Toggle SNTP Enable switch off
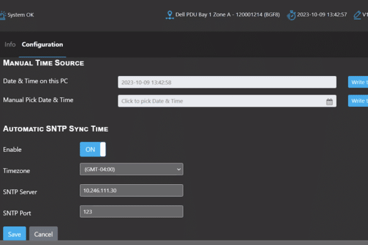368x245 pixels. (x=92, y=150)
